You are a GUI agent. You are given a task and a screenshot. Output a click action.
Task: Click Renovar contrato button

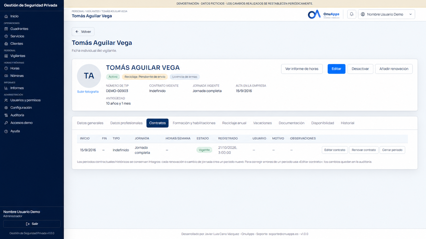click(x=364, y=150)
